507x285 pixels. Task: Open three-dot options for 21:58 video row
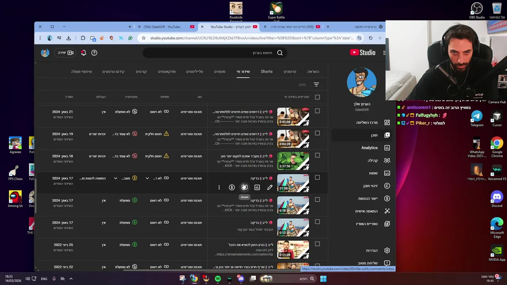[219, 187]
